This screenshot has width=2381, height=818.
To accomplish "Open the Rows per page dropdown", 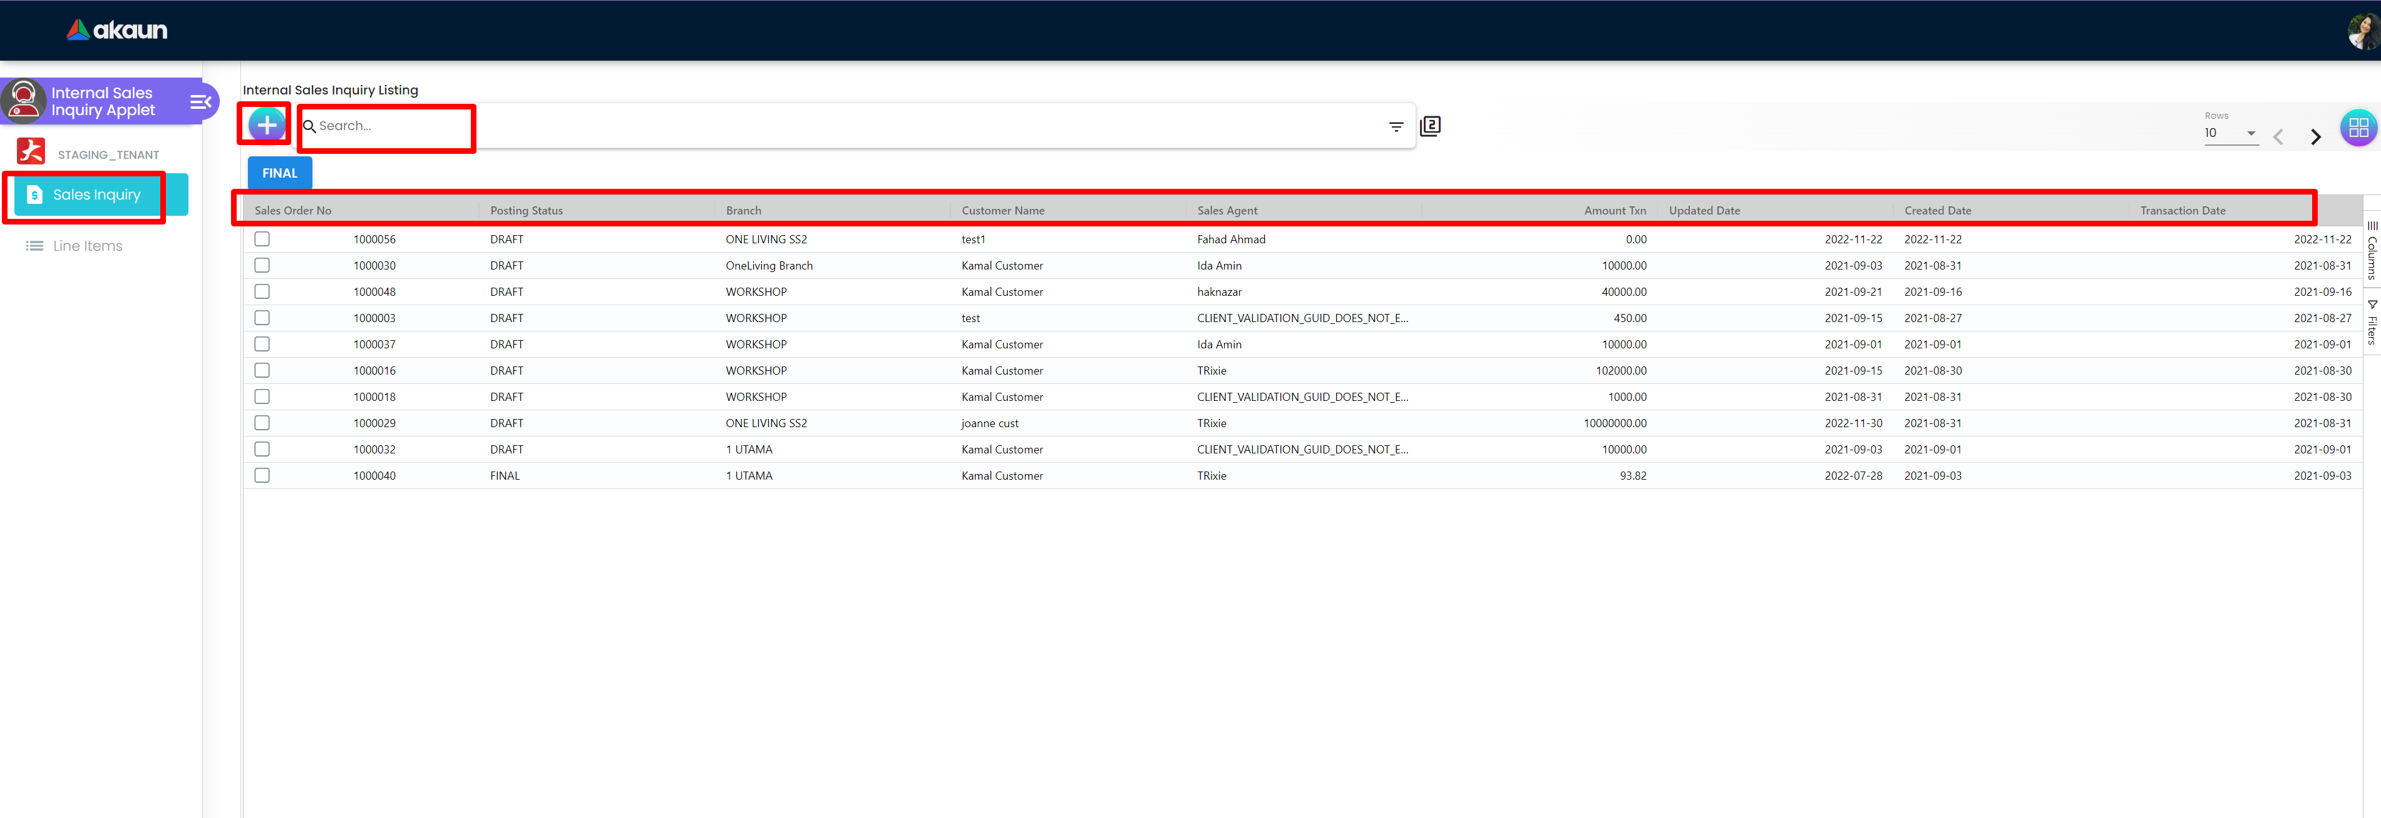I will (2230, 133).
